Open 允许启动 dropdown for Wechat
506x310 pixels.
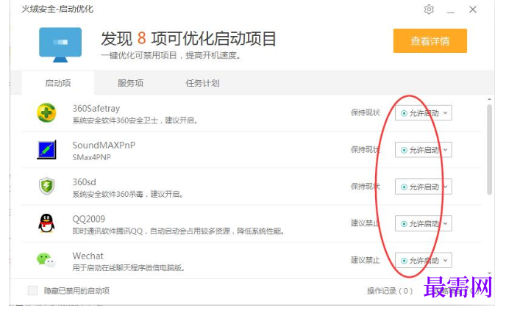point(424,260)
